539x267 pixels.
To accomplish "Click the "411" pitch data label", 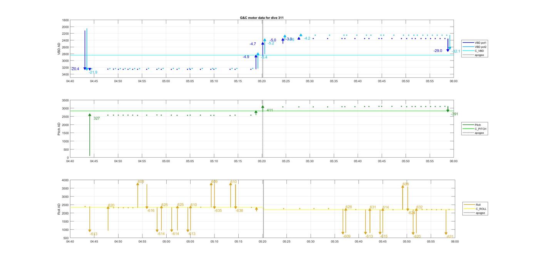I will [269, 110].
